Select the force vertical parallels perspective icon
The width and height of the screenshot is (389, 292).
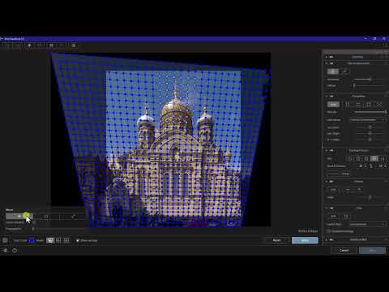point(348,105)
